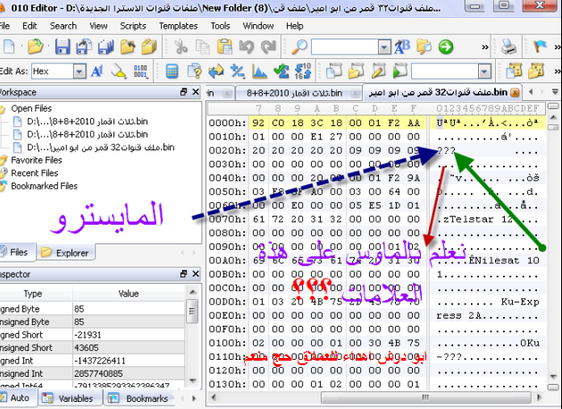Screen dimensions: 562x409
Task: Redo the last action
Action: tap(268, 47)
